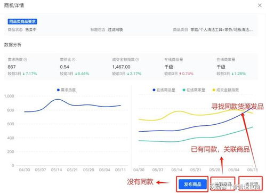This screenshot has height=193, width=266.
Task: Click the 7.17% change under 需求热度
Action: (30, 74)
